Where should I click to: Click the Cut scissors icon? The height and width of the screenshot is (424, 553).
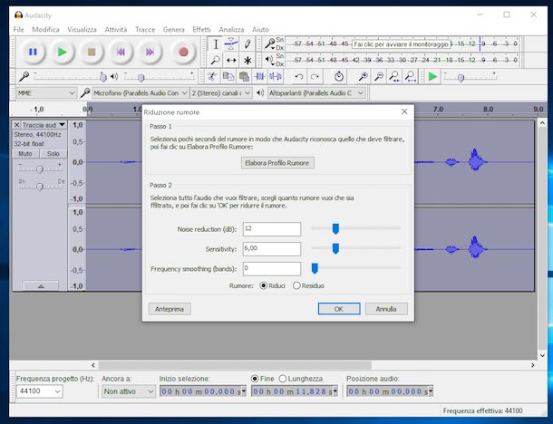click(212, 76)
